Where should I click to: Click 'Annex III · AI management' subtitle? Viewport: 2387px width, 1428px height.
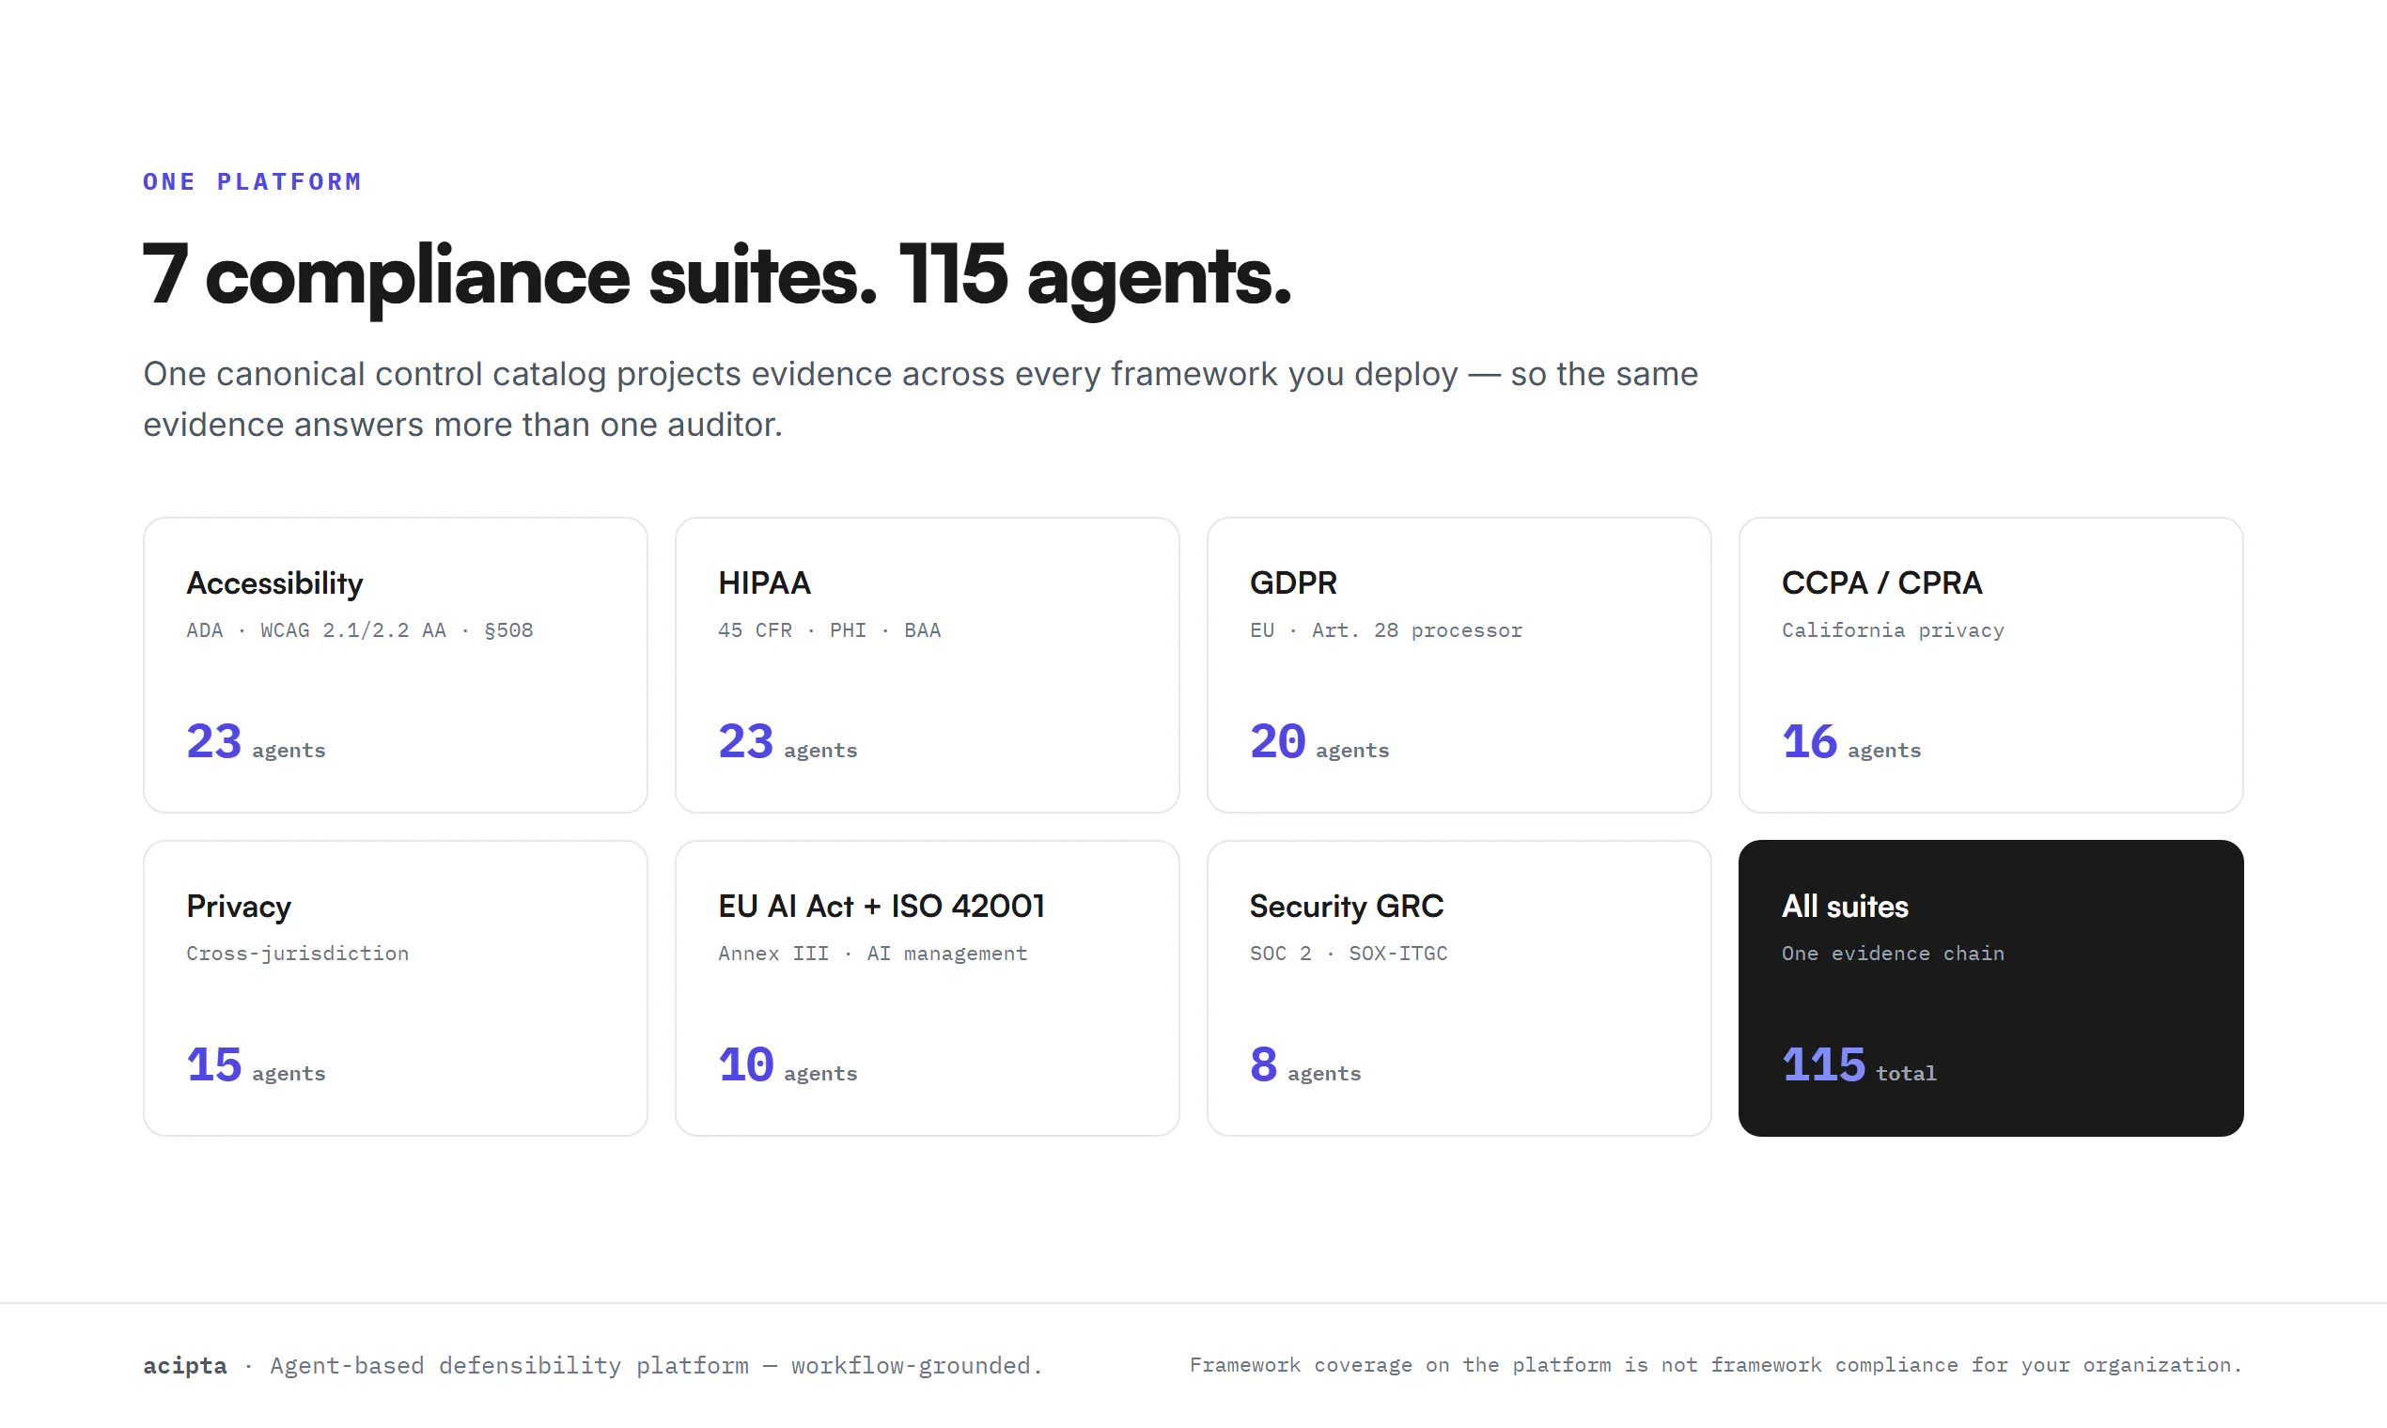(872, 954)
